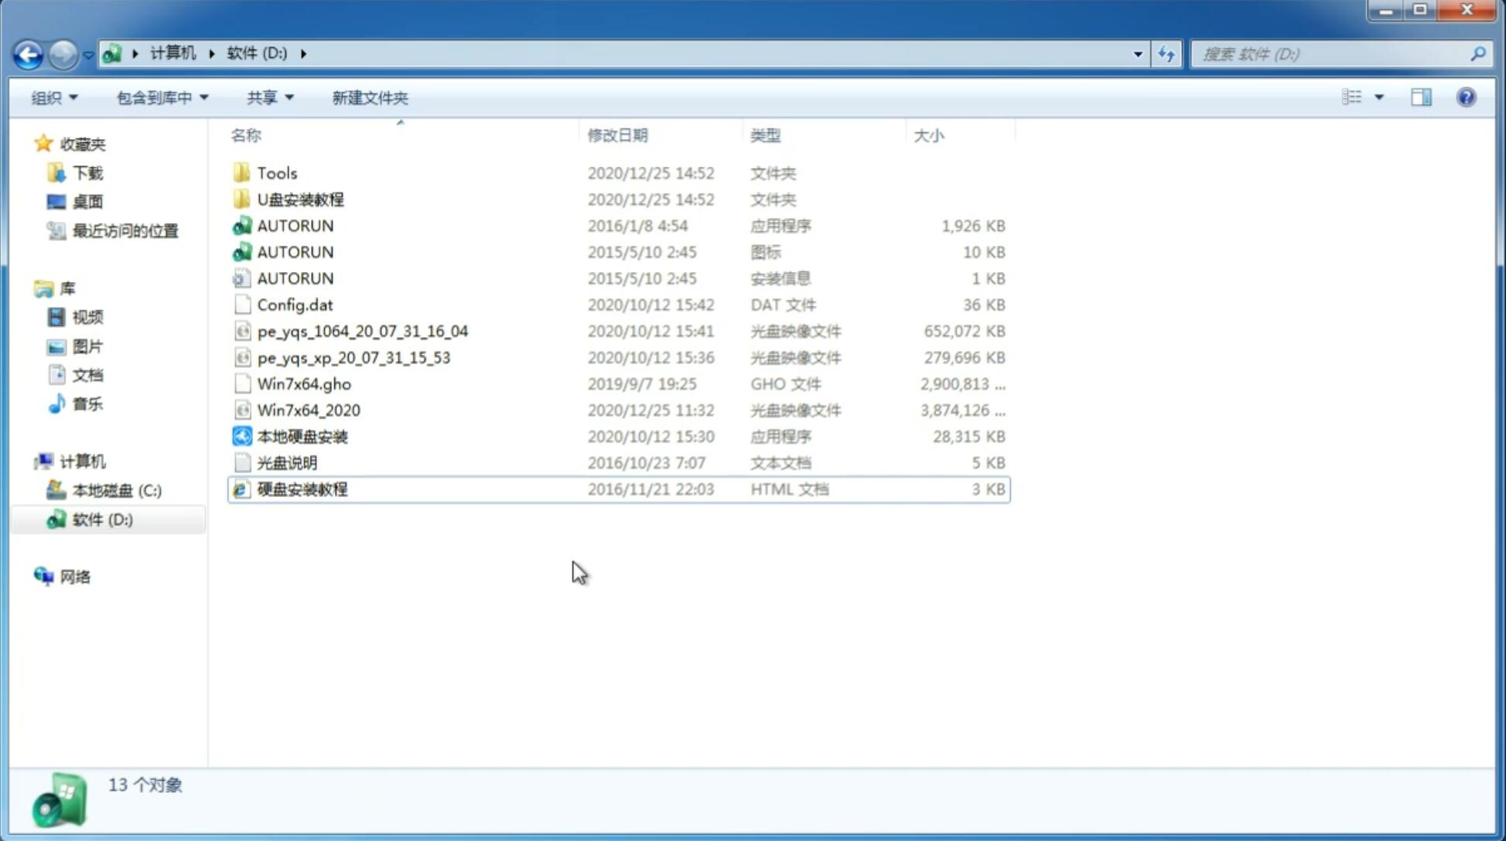Open Win7x64.gho backup file
Screen dimensions: 1506x841
click(x=304, y=383)
